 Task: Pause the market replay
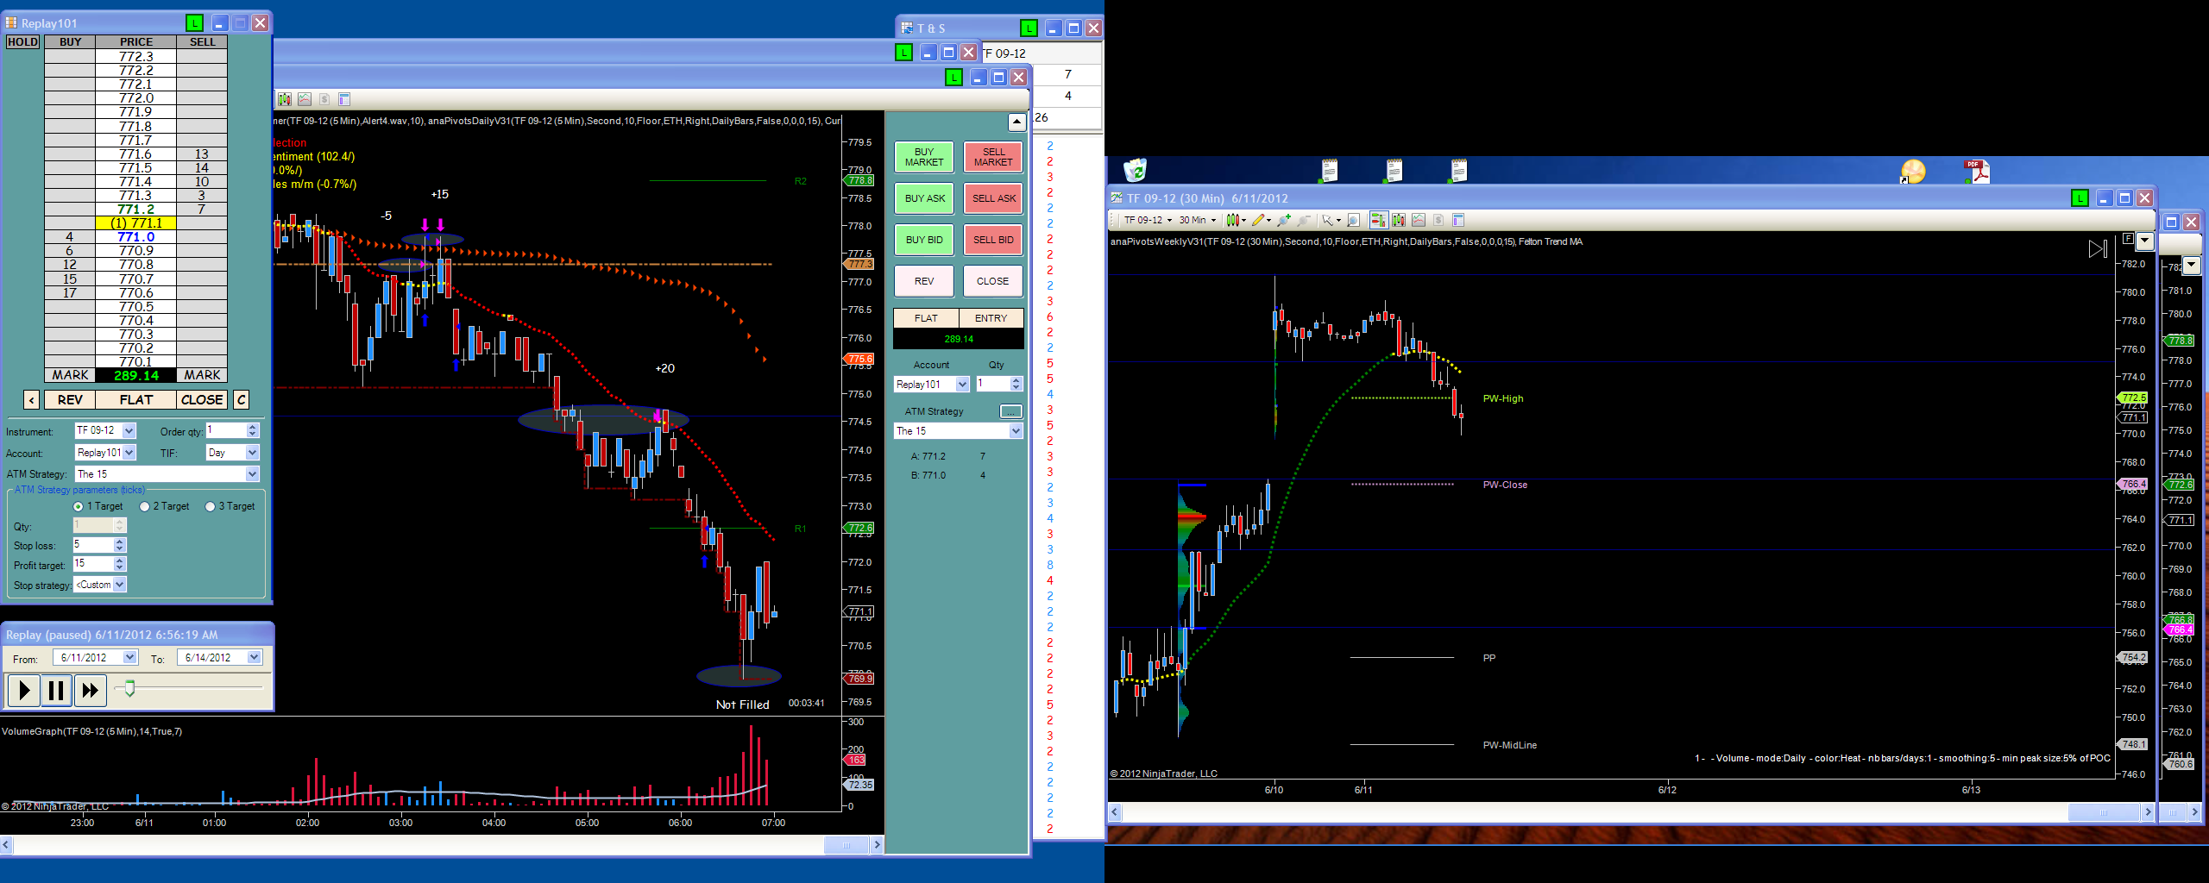coord(56,690)
